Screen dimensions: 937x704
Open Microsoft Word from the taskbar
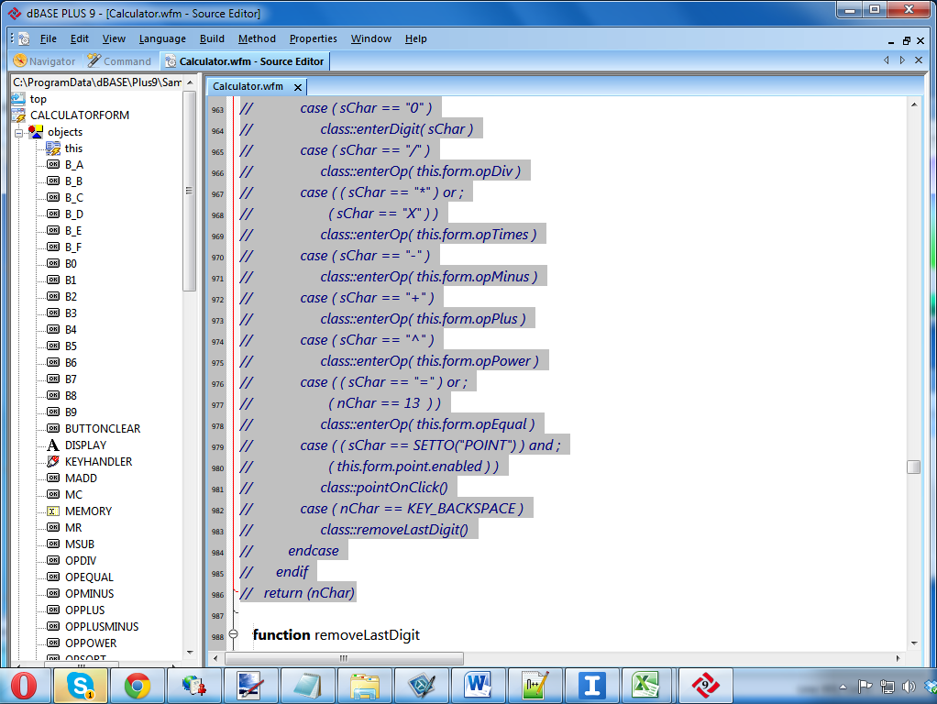478,686
